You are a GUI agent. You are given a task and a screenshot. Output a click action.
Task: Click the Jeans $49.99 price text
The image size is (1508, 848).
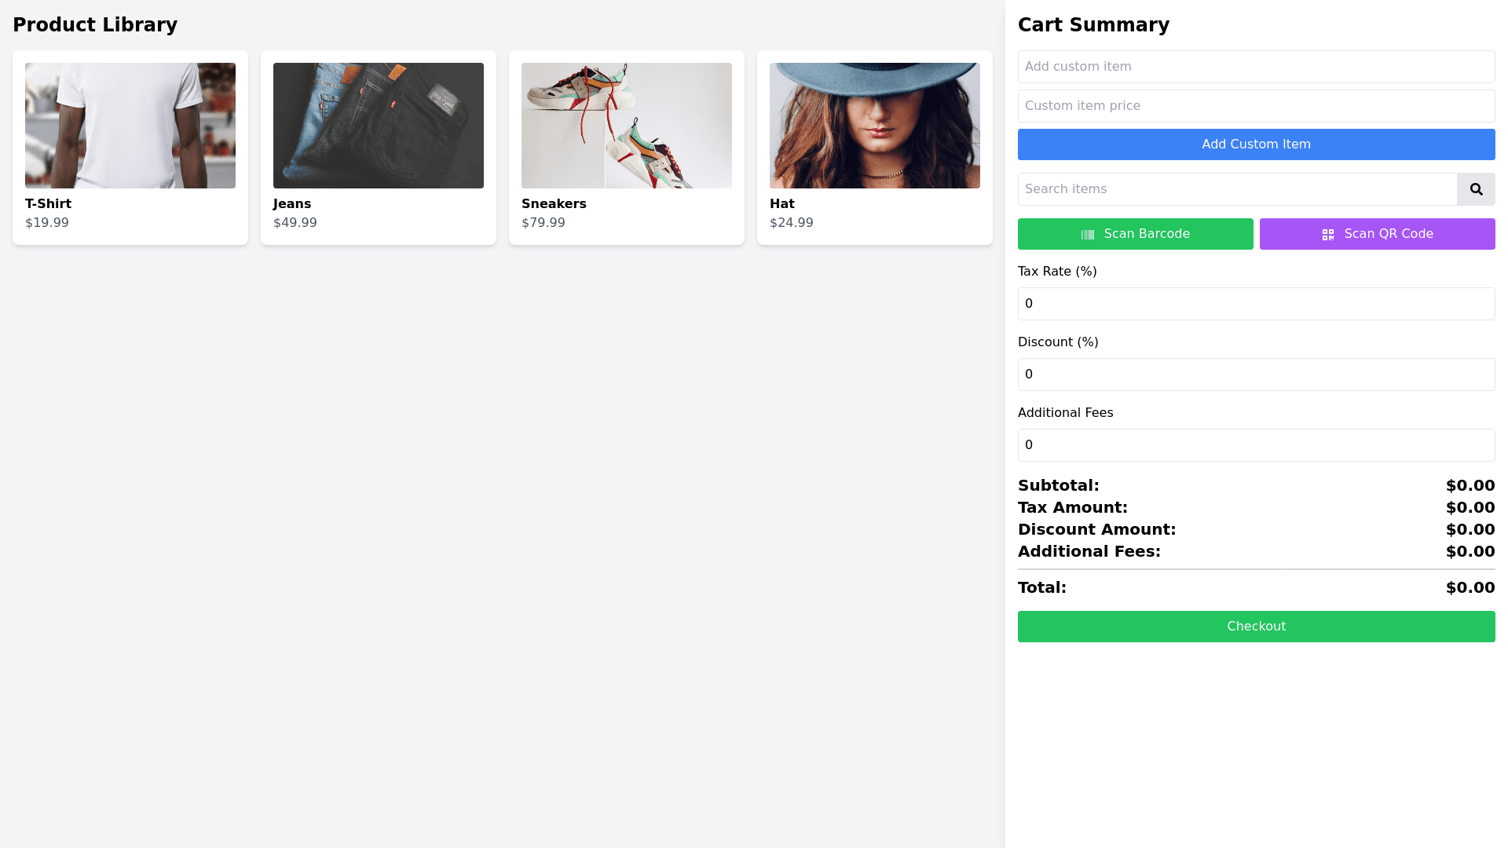pos(295,223)
